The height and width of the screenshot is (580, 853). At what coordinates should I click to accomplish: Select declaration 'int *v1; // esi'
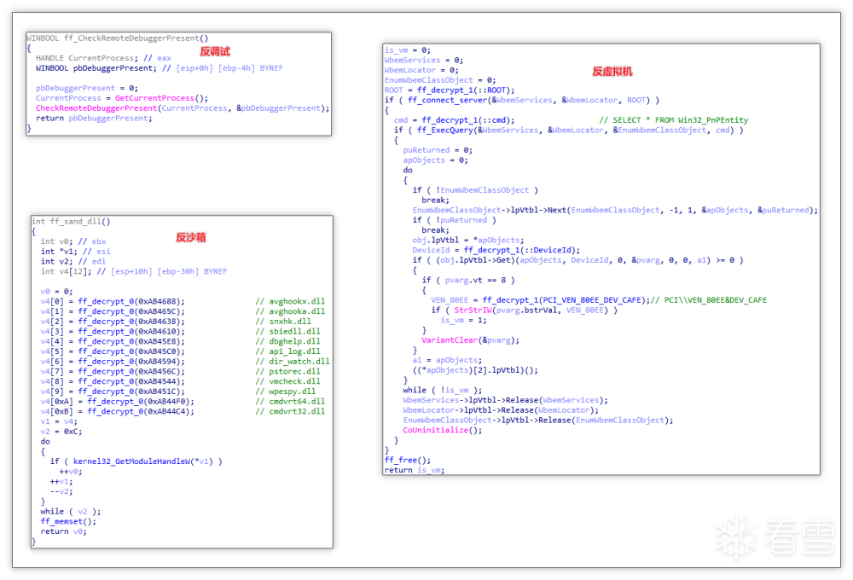(x=76, y=252)
